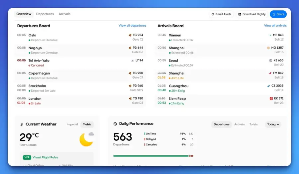Select the Overview tab
Screen dimensions: 299x174
pos(24,14)
